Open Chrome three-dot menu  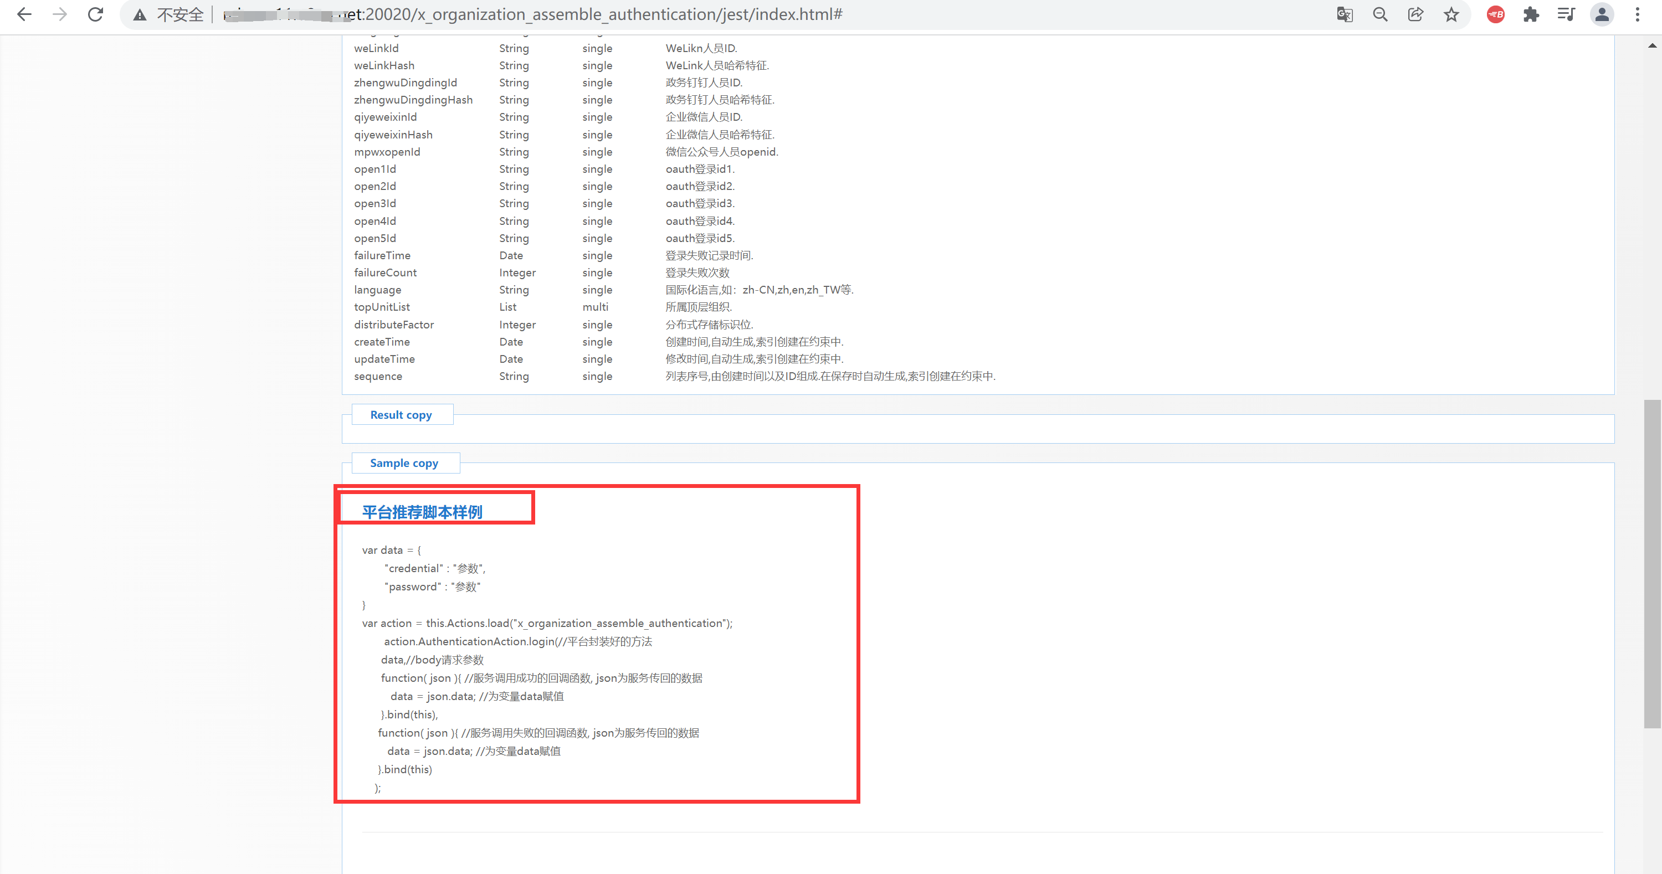click(1638, 14)
